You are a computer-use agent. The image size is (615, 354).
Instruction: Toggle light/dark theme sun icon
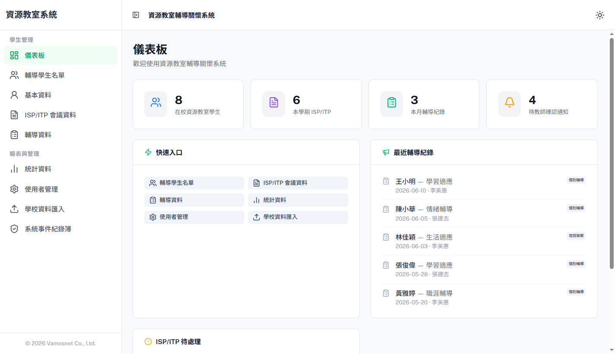coord(600,15)
